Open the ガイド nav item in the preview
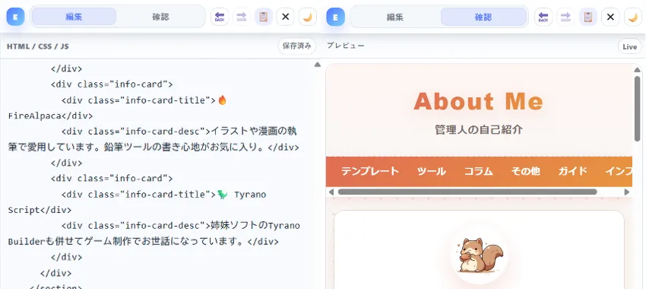 572,171
